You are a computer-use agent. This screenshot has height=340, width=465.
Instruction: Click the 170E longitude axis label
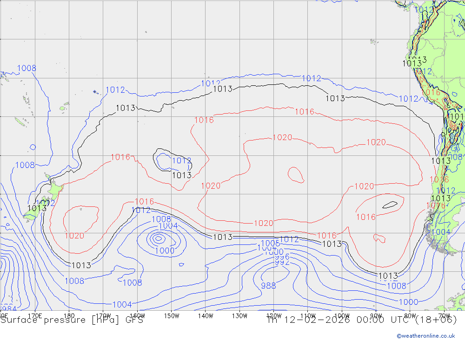(35, 316)
